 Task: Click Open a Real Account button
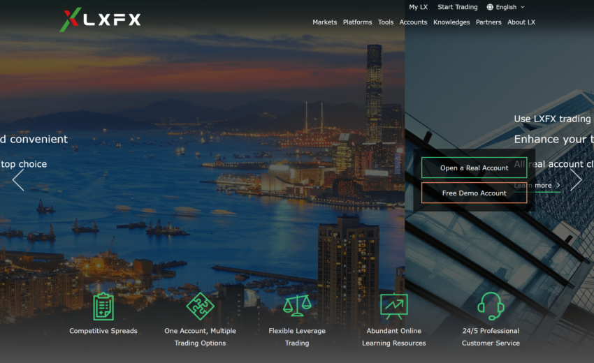(x=475, y=168)
